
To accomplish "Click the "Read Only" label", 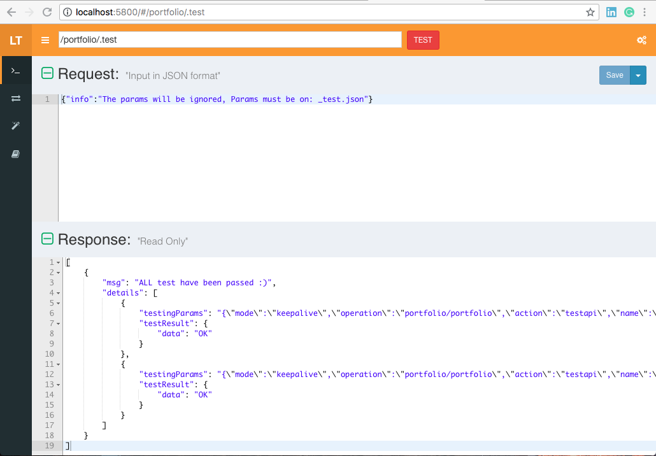I will coord(163,241).
